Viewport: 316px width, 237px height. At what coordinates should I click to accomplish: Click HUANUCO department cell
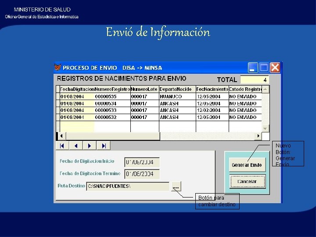tap(177, 97)
